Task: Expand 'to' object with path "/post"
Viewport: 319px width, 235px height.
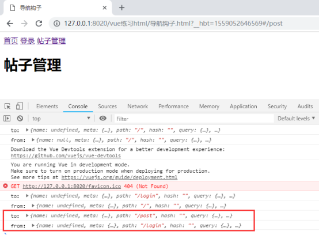Action: click(27, 215)
